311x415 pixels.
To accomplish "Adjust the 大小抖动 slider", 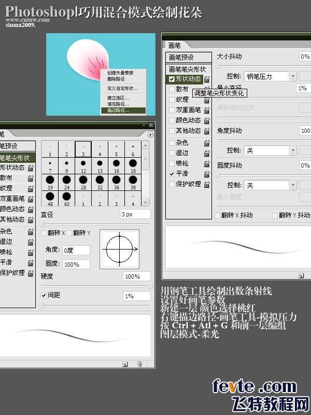I will (x=263, y=66).
